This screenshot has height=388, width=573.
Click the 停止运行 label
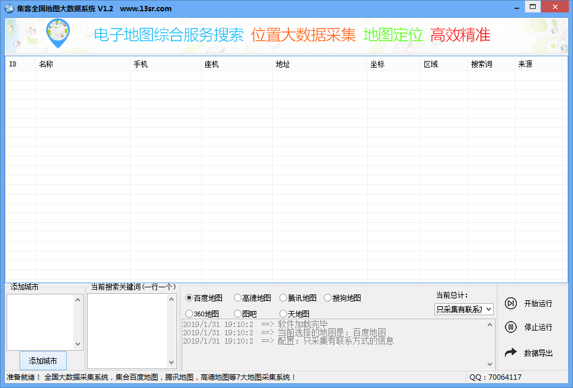point(538,327)
